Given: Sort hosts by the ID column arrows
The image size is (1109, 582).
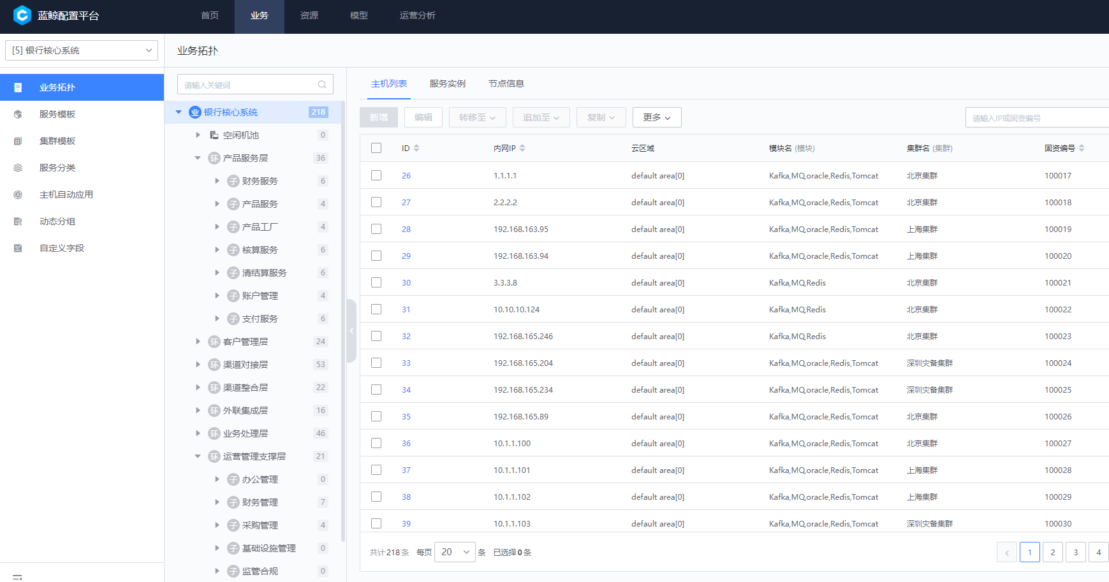Looking at the screenshot, I should [416, 148].
